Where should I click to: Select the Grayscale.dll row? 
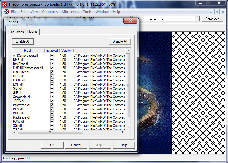[69, 97]
